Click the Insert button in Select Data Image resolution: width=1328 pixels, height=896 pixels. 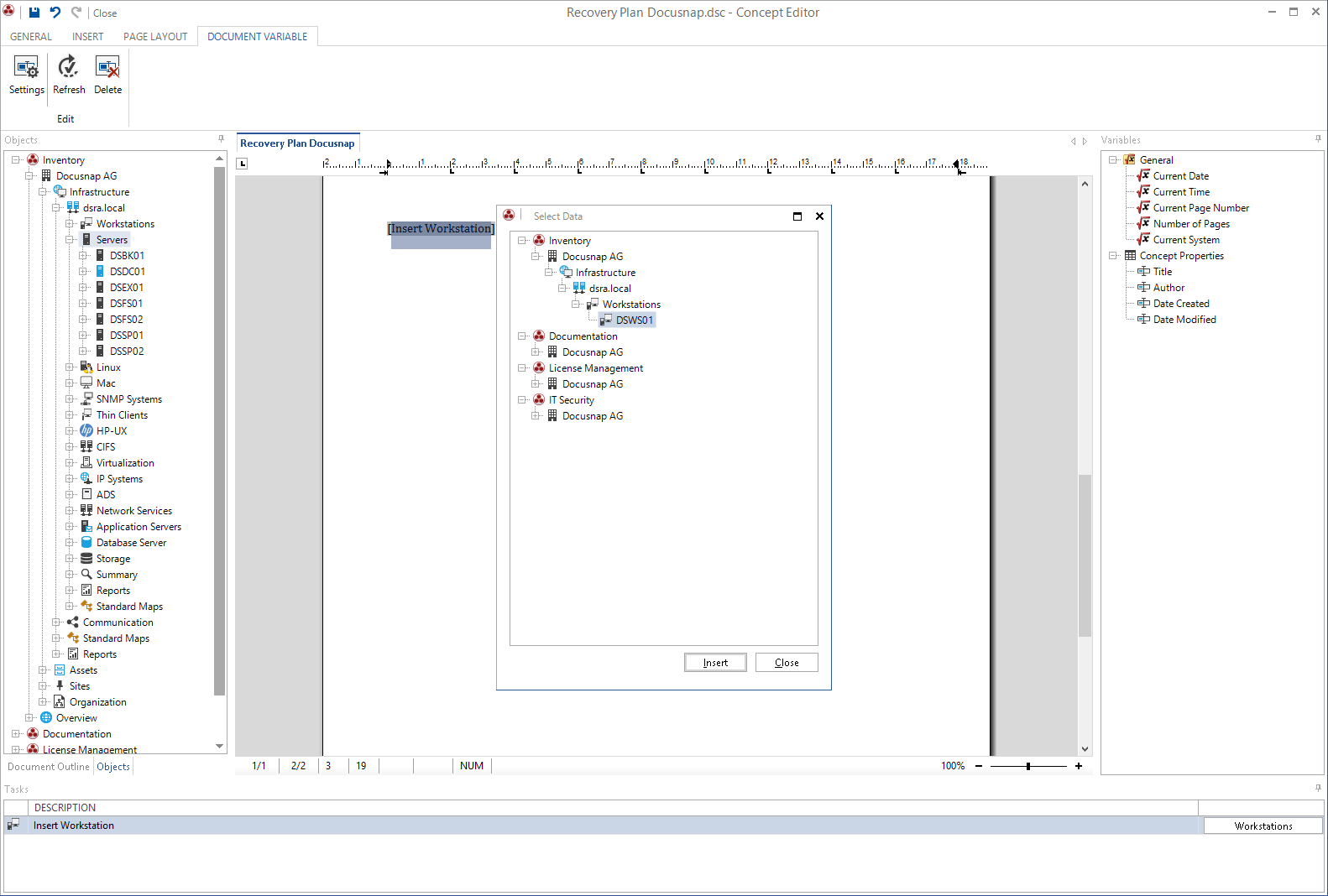715,663
